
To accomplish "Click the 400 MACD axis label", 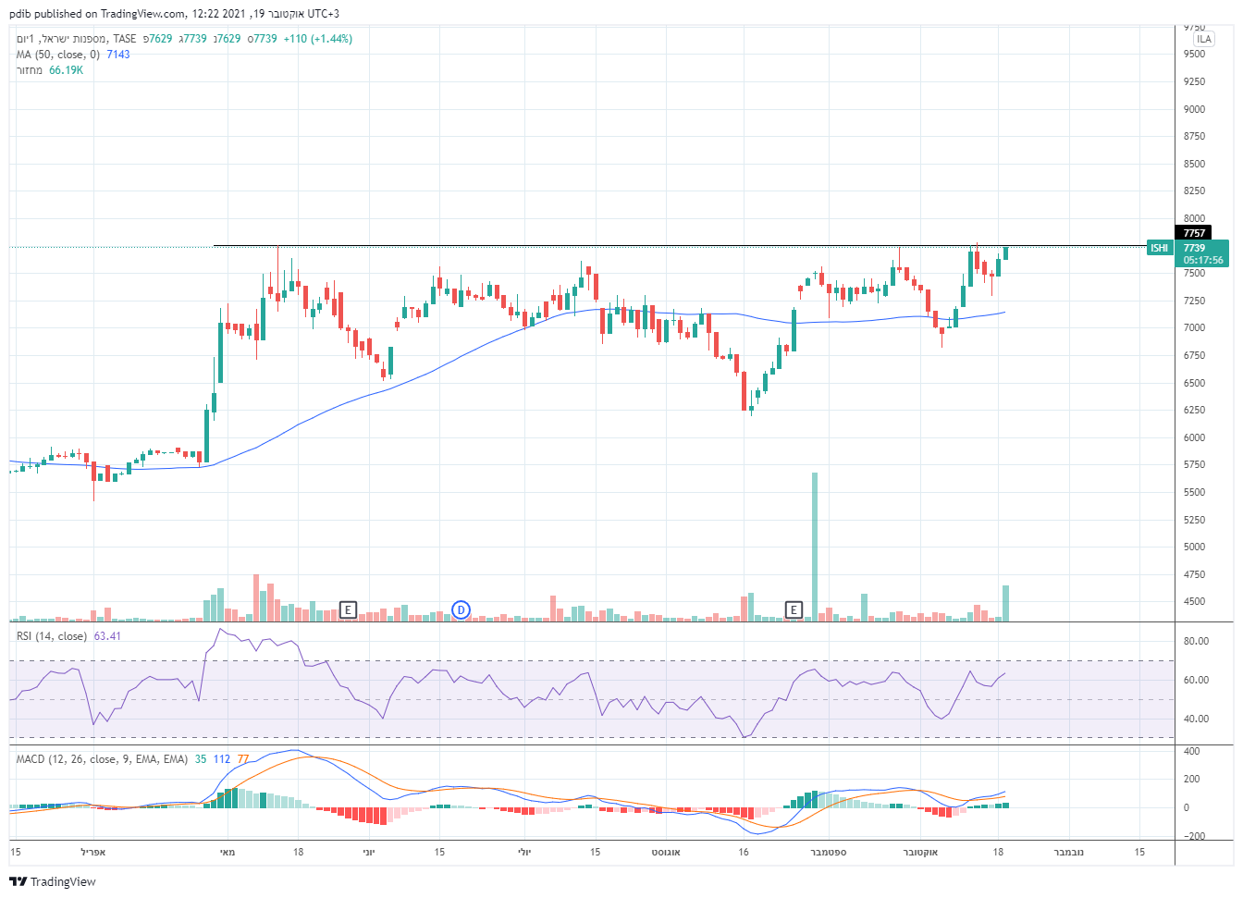I will coord(1192,751).
